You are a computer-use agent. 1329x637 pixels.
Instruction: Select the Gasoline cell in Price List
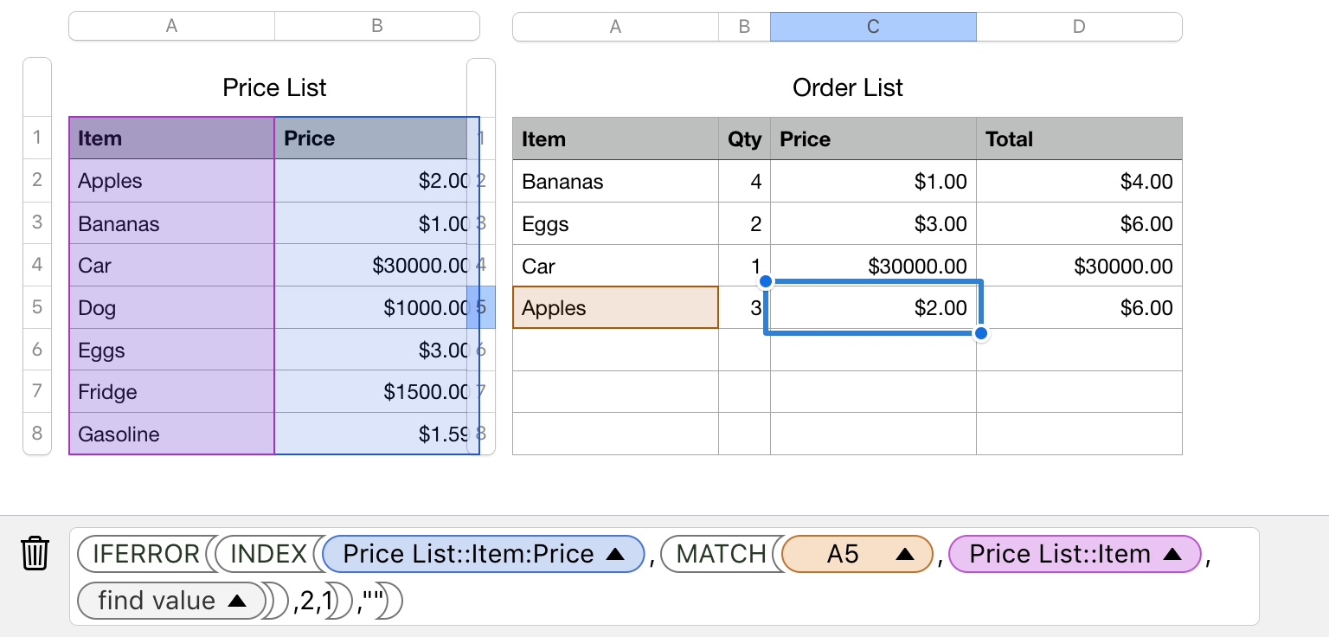coord(171,434)
